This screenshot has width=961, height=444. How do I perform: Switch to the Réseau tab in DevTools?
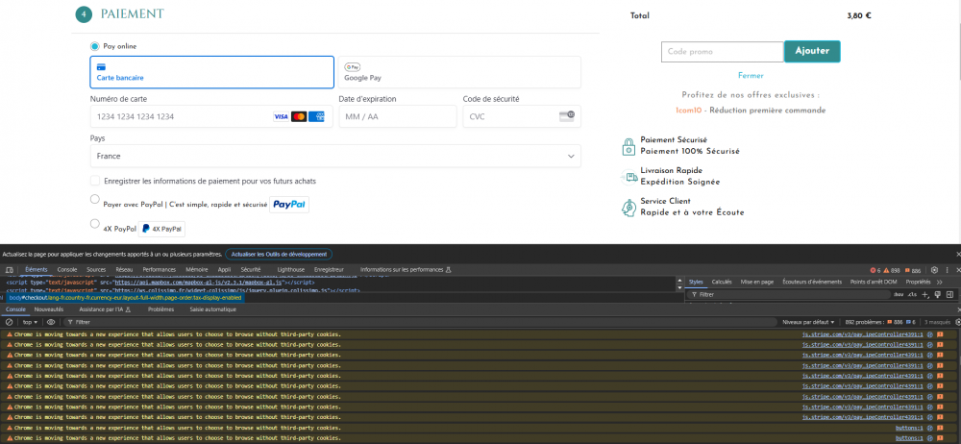pyautogui.click(x=124, y=270)
